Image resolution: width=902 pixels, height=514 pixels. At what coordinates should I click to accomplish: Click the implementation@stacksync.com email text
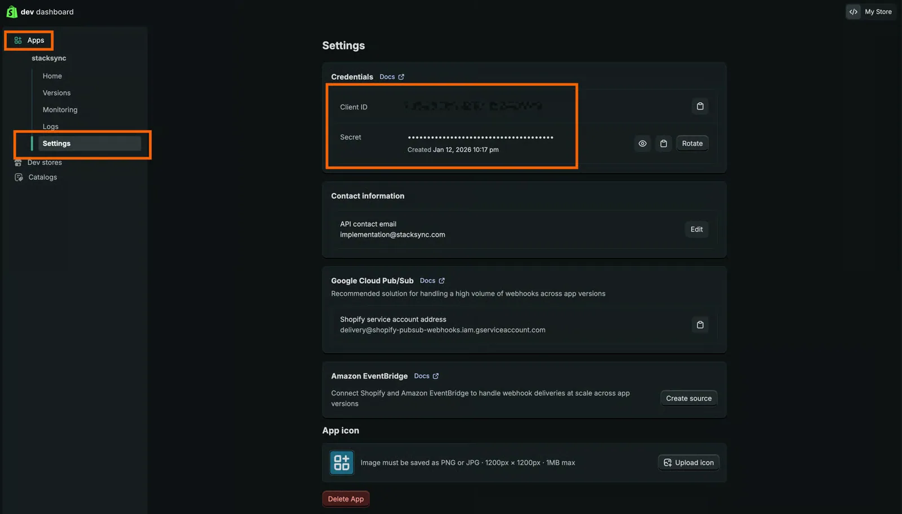[392, 235]
